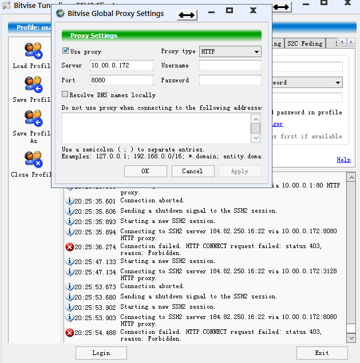The image size is (360, 363).
Task: Click the proxy Server address field
Action: (121, 65)
